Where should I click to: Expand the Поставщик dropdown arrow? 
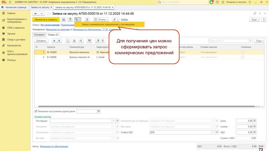click(x=114, y=121)
